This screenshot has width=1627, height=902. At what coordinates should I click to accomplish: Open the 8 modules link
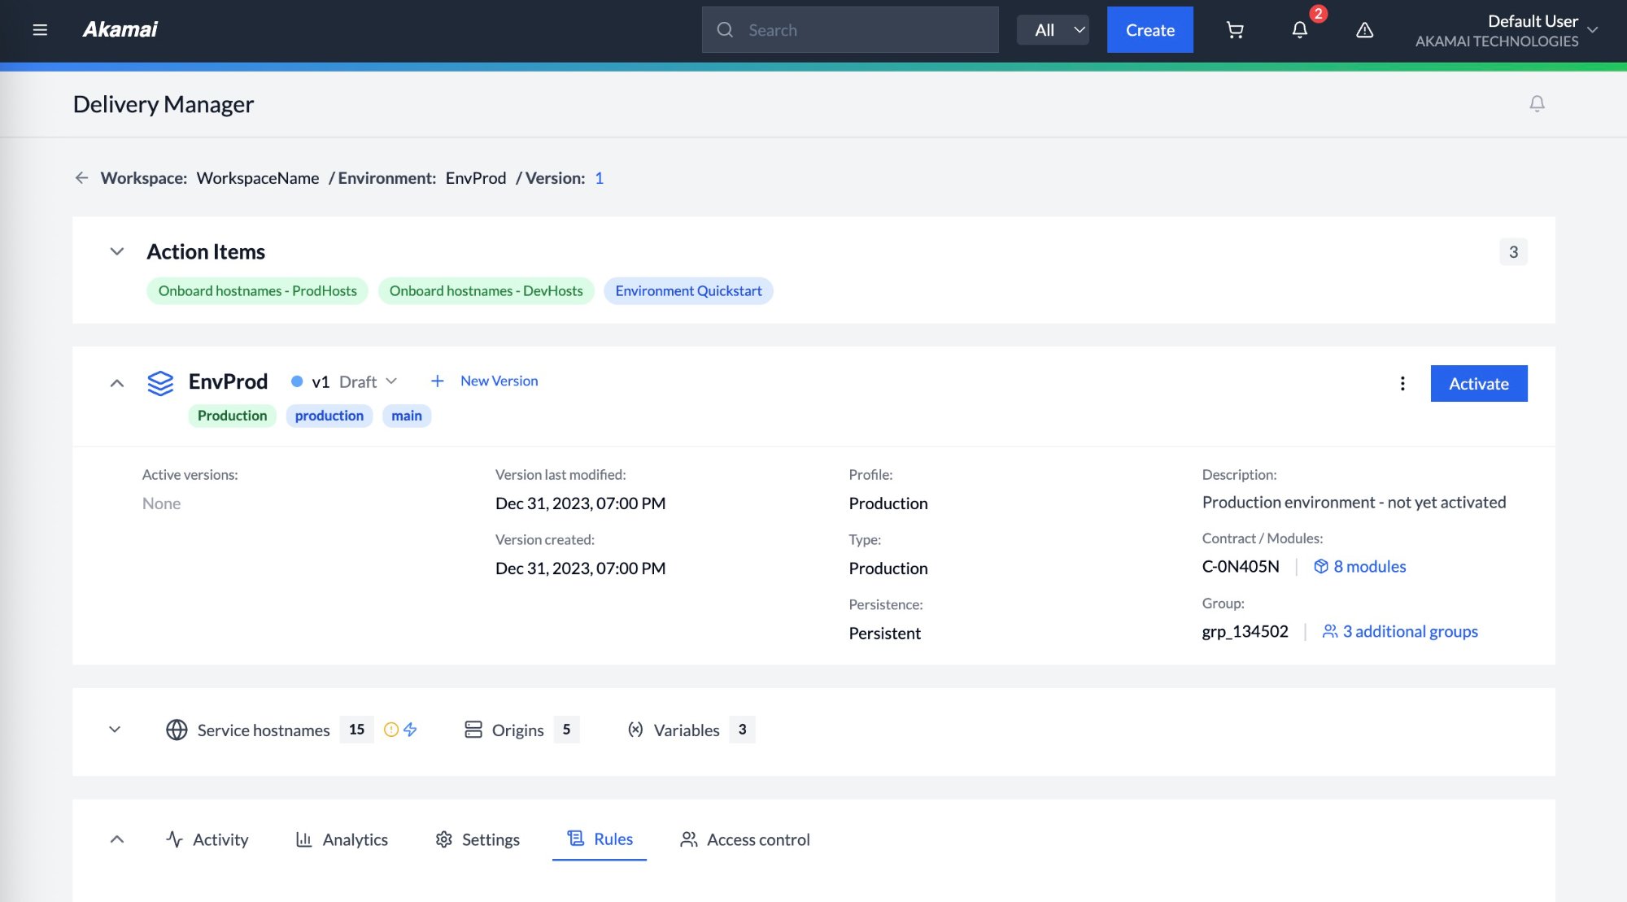coord(1368,566)
